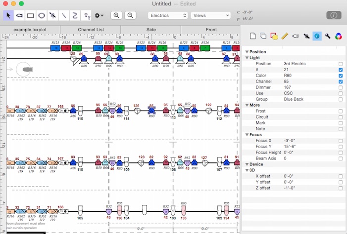Choose the light fixture tool in the toolbar
Viewport: 347px width, 234px height.
pyautogui.click(x=19, y=15)
